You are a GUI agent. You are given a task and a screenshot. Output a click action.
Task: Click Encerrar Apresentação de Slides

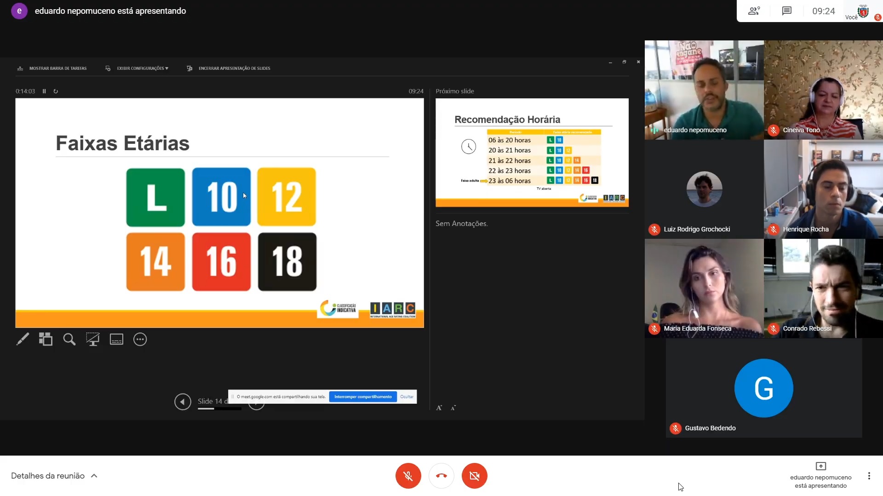[234, 68]
